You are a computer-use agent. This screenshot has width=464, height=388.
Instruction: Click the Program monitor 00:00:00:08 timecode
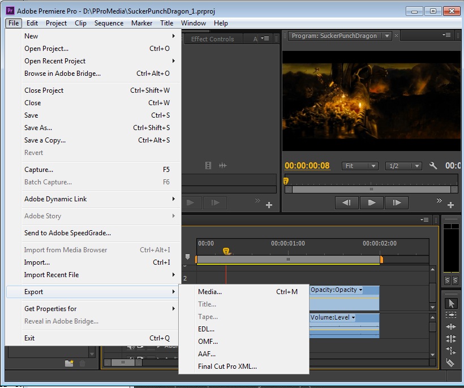tap(307, 166)
